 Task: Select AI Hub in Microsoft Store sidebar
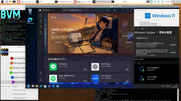(41, 33)
